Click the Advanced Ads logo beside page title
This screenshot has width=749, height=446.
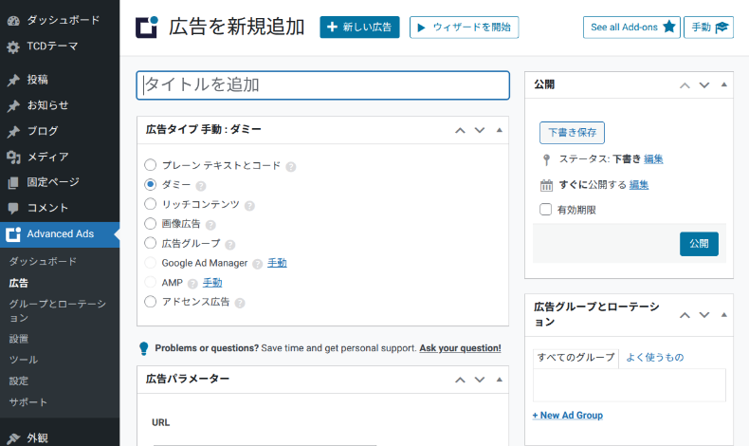click(x=147, y=28)
